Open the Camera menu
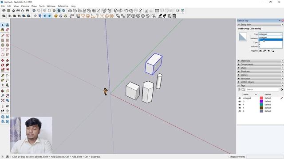Viewport: 284px width, 159px height. coord(25,6)
